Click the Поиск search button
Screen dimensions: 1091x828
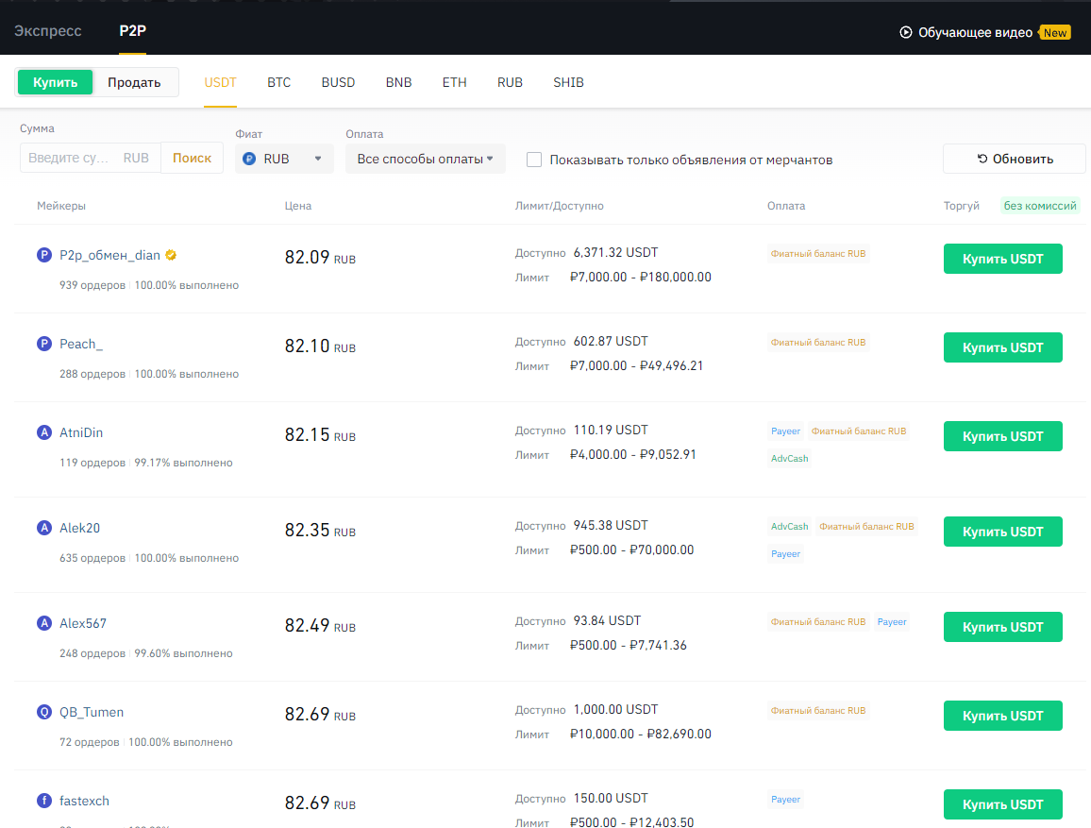pyautogui.click(x=192, y=158)
